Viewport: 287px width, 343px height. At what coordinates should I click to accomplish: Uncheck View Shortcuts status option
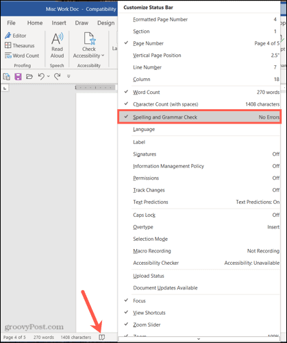(199, 313)
